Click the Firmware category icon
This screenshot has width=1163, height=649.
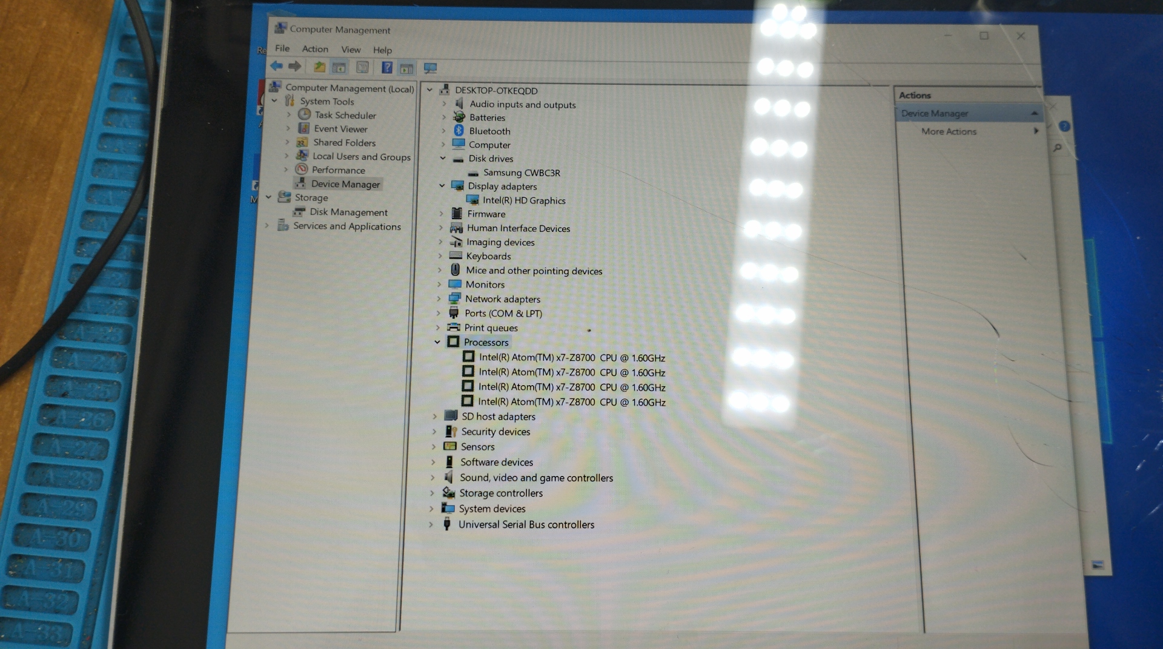coord(457,213)
